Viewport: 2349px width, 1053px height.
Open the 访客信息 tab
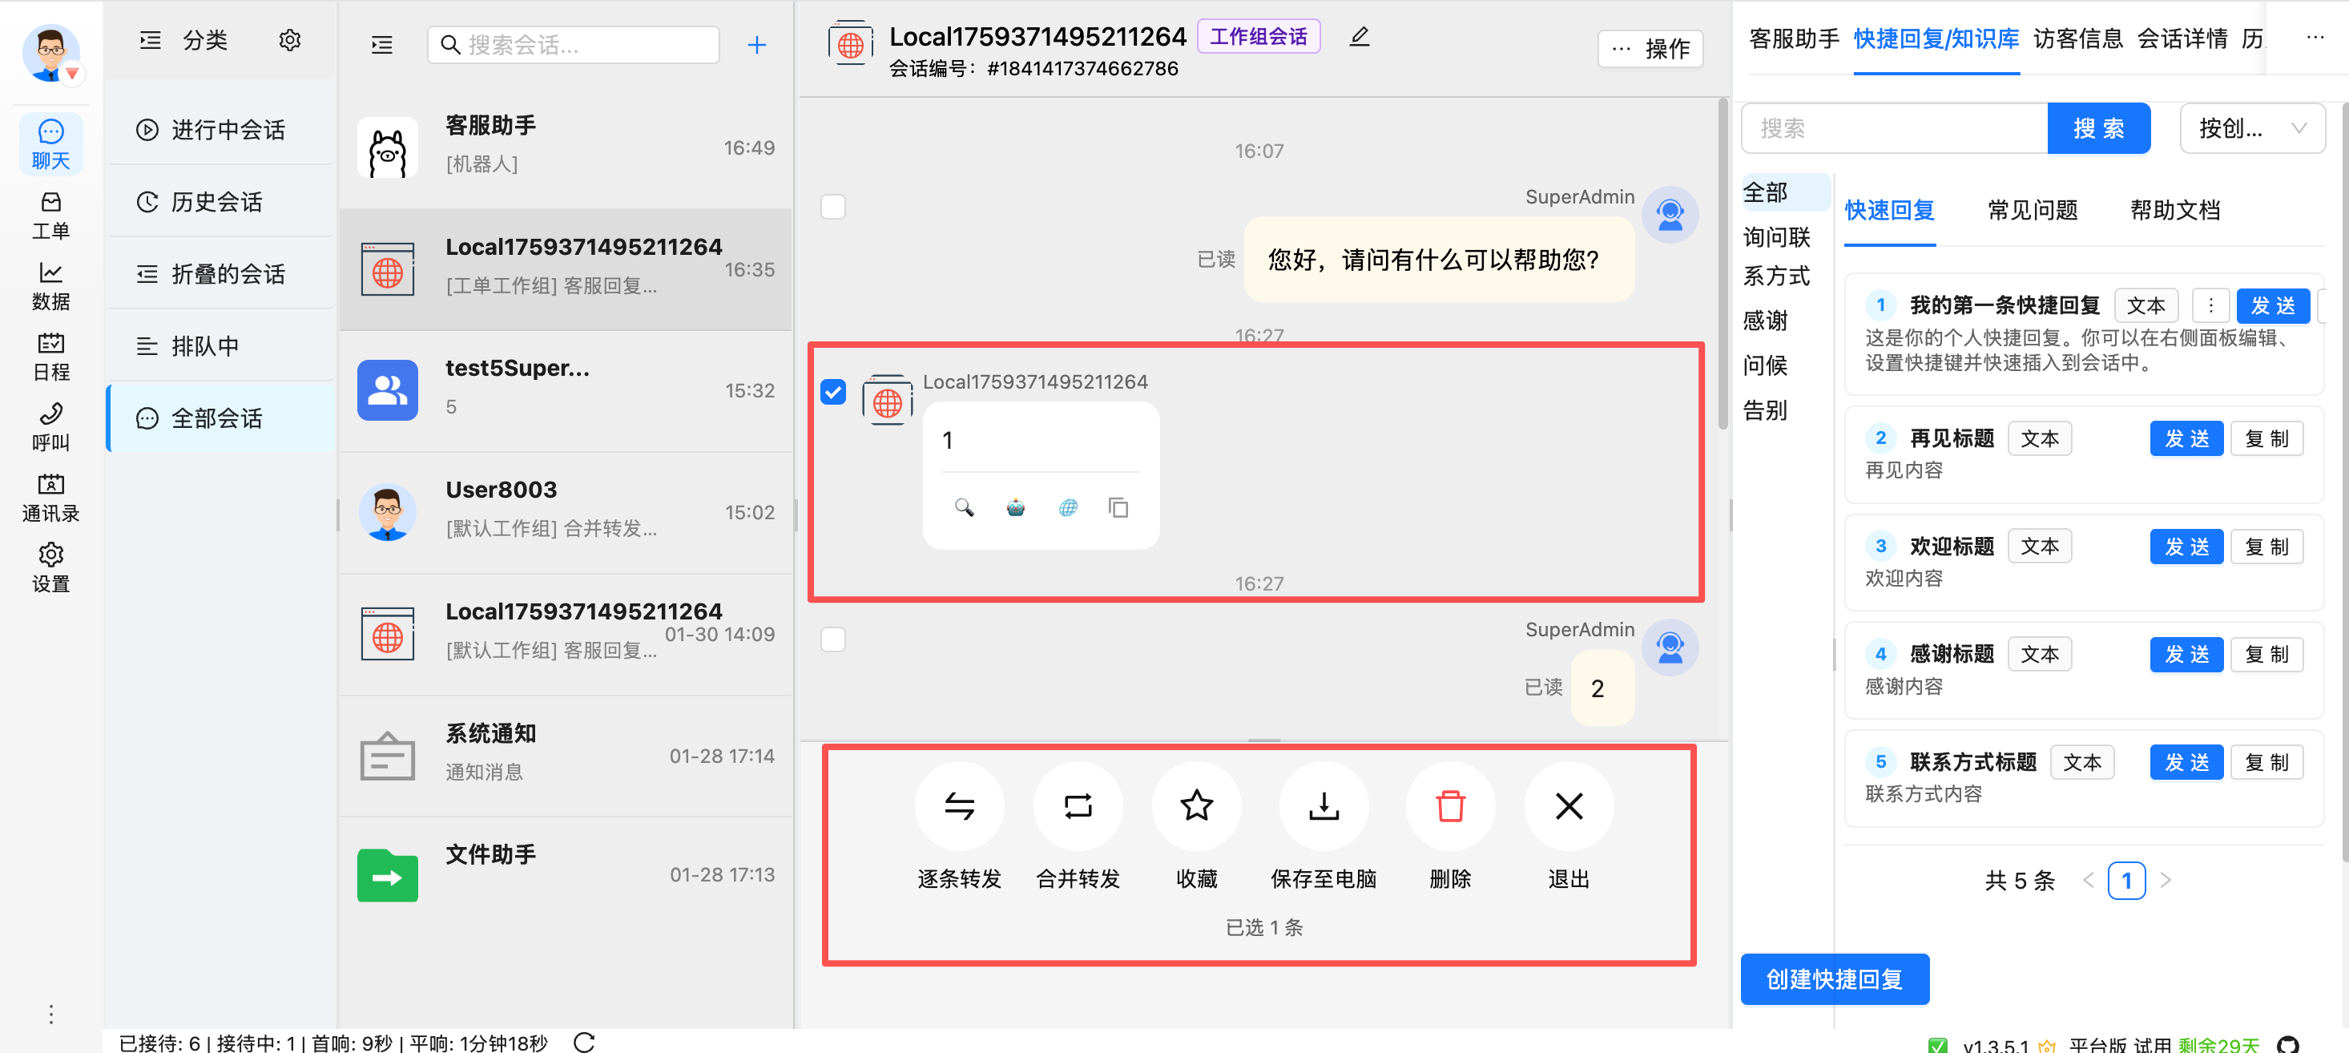(x=2077, y=38)
